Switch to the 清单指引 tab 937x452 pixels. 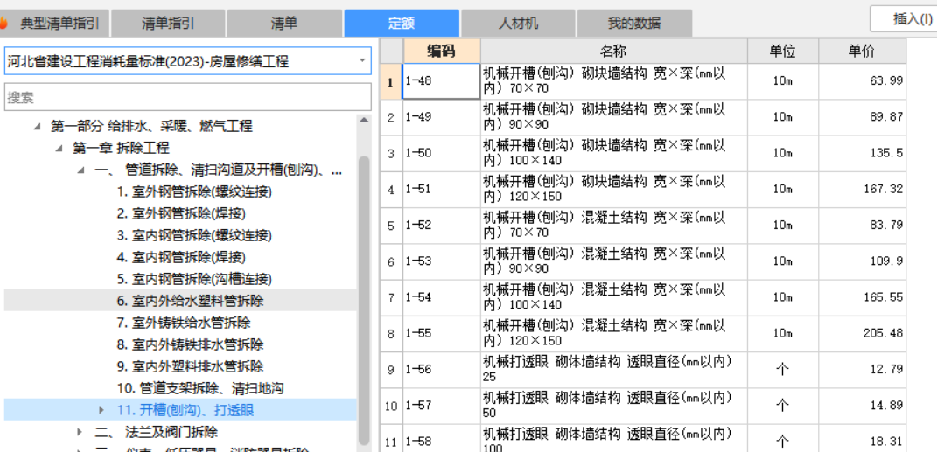168,24
